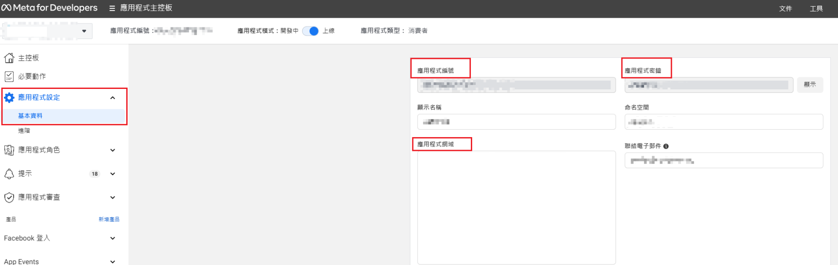Collapse the 應用程式設定 section
The height and width of the screenshot is (265, 838).
pos(113,98)
